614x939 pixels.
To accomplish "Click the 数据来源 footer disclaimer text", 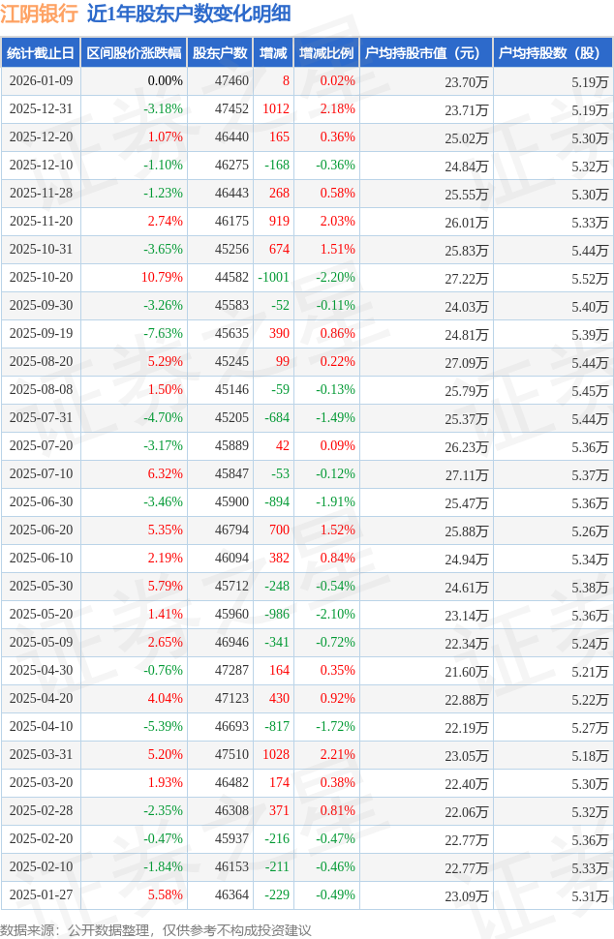I will tap(156, 929).
